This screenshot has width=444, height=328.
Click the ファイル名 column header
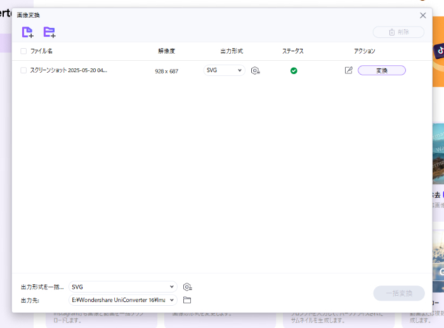click(x=41, y=51)
